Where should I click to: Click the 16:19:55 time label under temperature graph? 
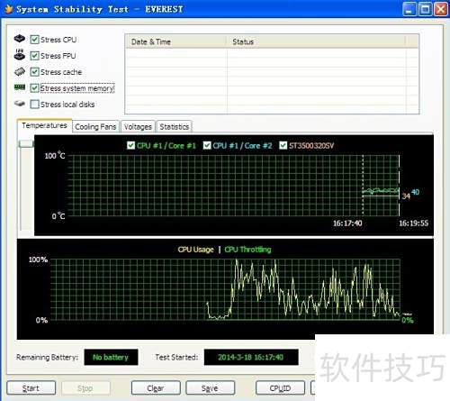point(413,223)
